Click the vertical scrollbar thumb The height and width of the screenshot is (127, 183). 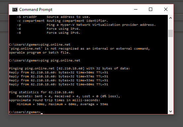[x=171, y=33]
